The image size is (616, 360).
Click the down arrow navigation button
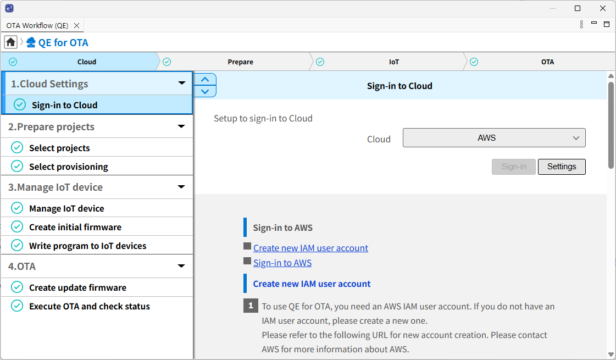205,91
